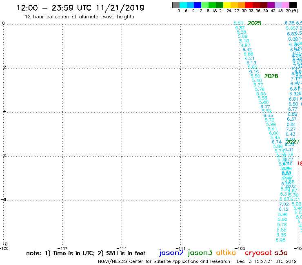The width and height of the screenshot is (302, 265).
Task: Click the longitude label -114
Action: click(x=122, y=248)
